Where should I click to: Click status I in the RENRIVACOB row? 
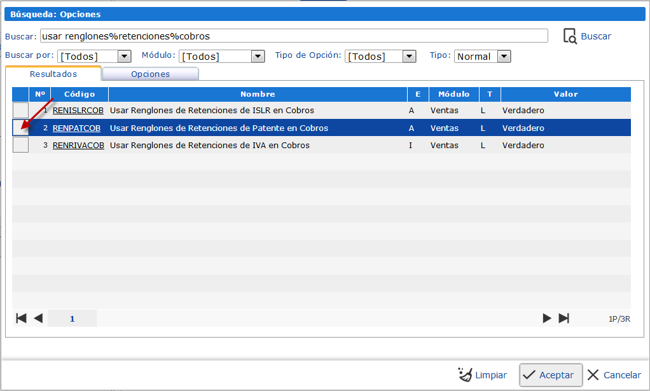tap(410, 146)
